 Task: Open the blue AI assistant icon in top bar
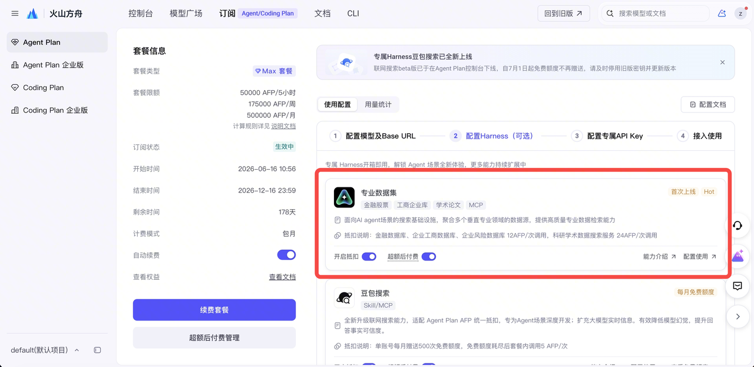(x=722, y=14)
